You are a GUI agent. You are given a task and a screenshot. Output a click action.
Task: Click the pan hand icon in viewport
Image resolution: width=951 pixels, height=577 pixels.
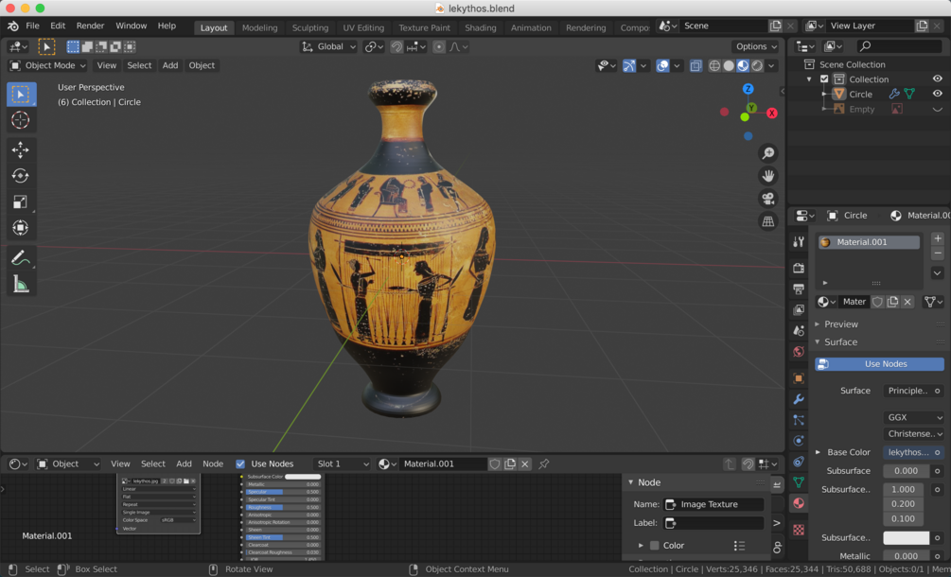tap(767, 176)
